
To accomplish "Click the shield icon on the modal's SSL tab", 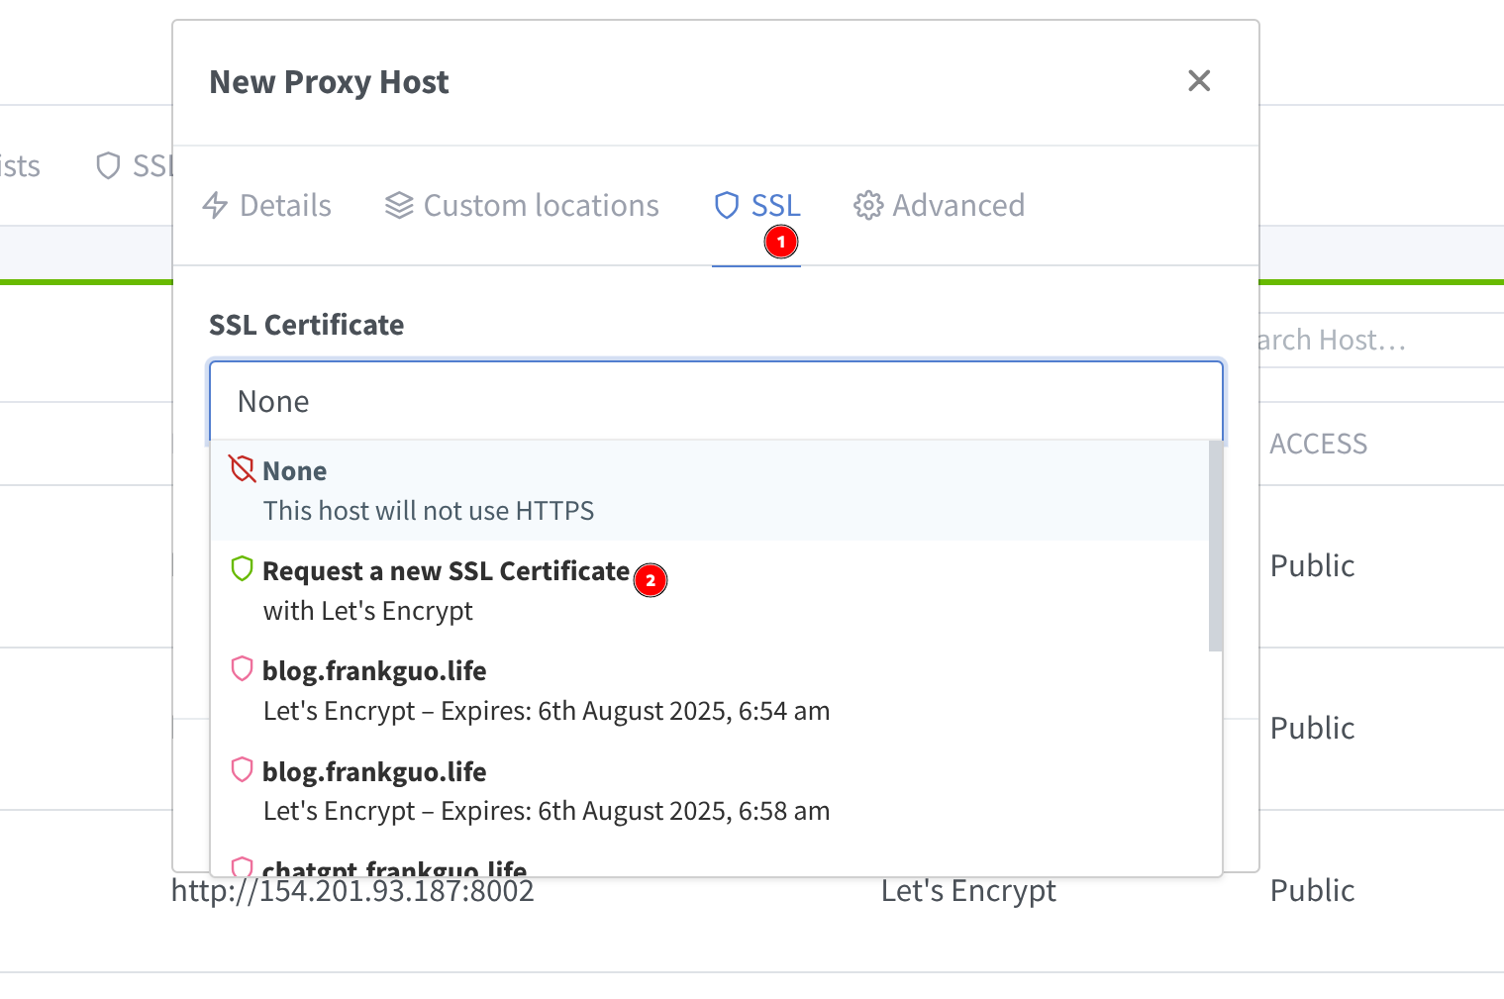I will [x=727, y=206].
